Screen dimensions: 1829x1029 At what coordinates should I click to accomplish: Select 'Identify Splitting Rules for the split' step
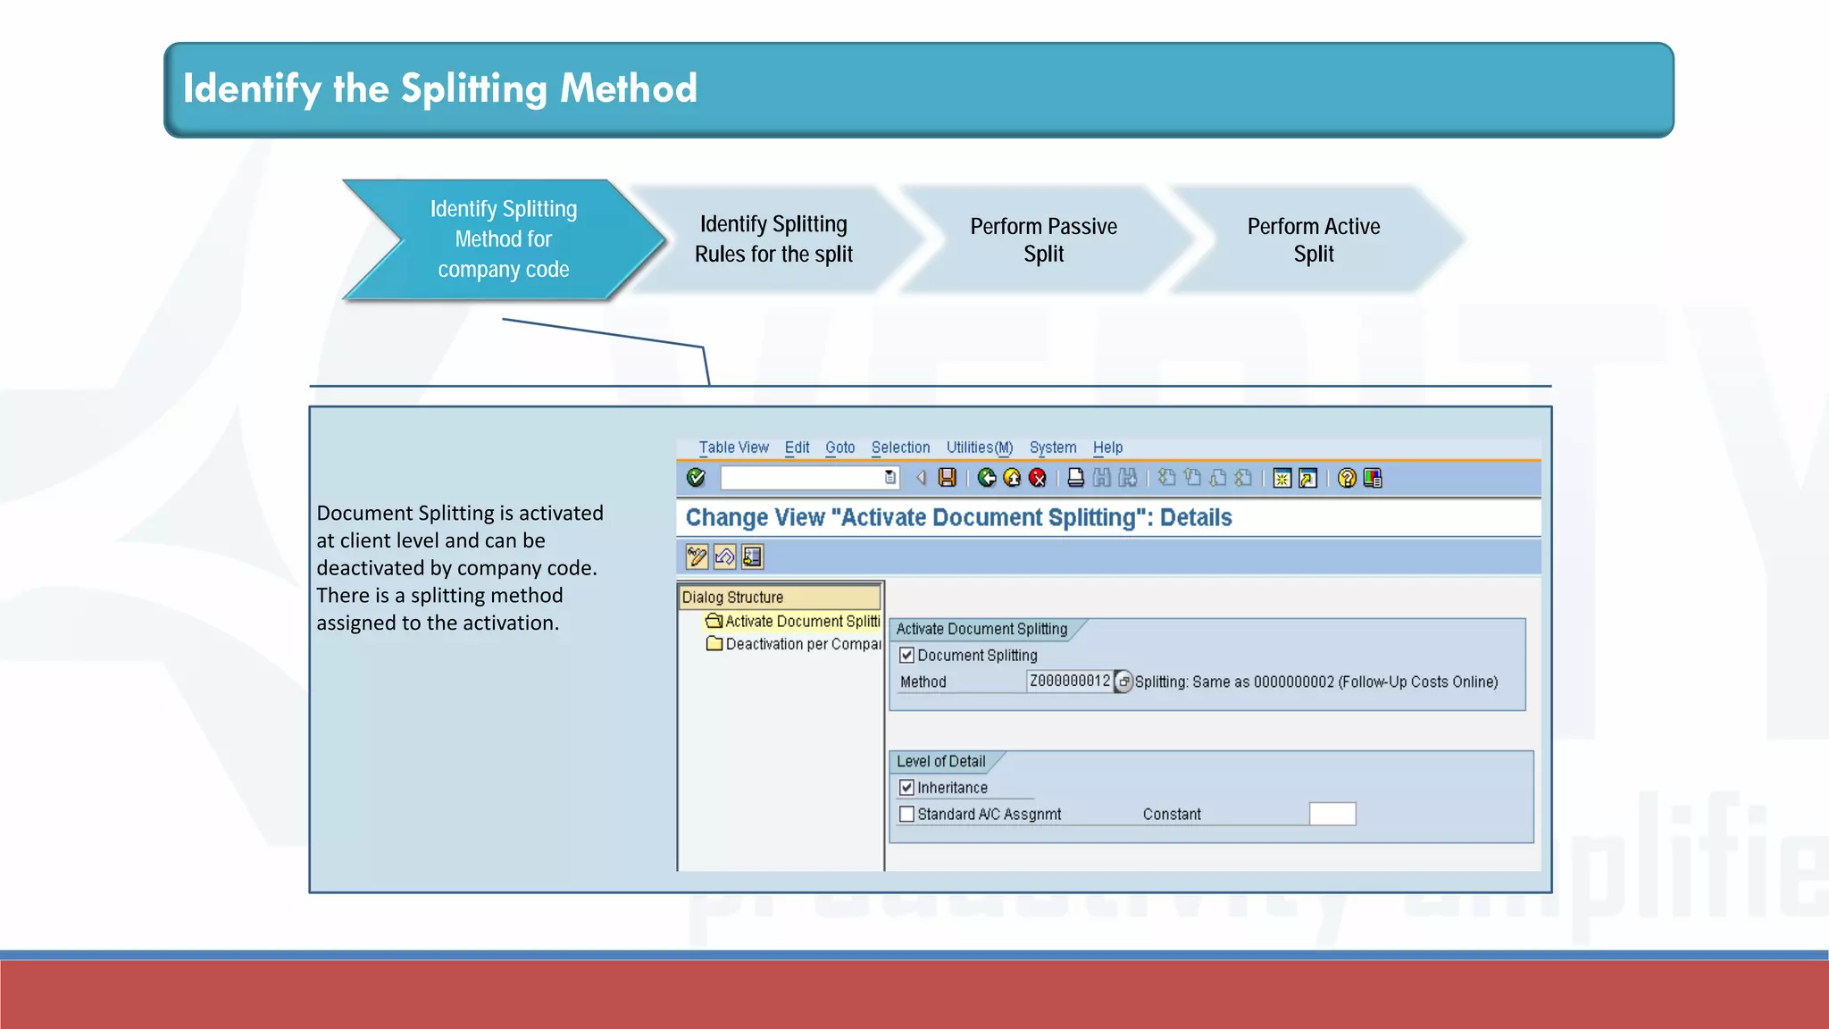click(773, 239)
